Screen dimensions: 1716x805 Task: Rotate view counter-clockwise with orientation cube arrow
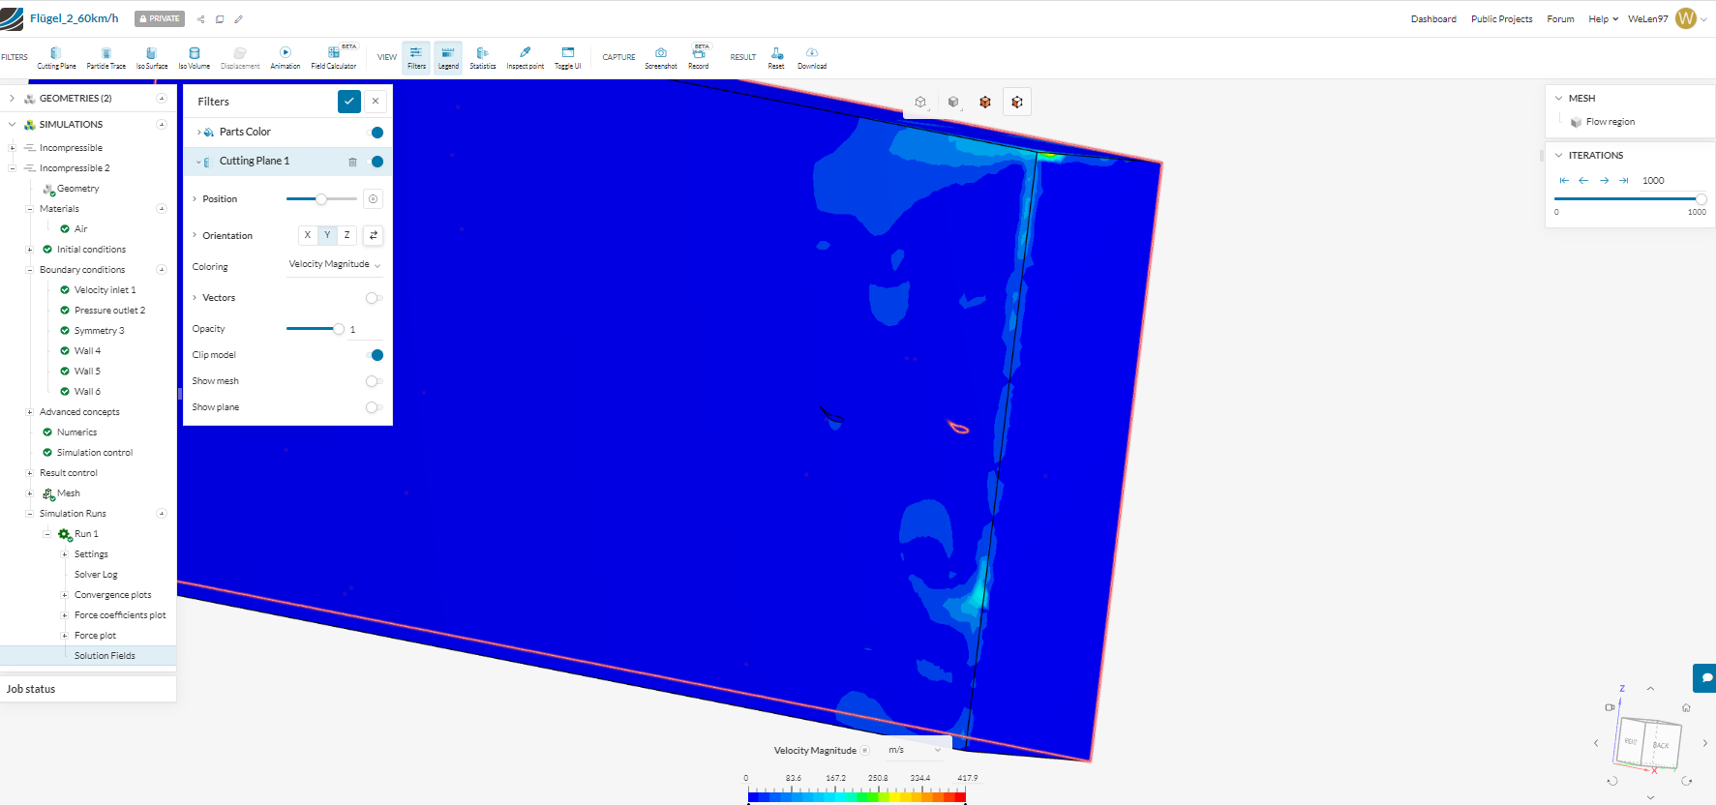[1612, 781]
